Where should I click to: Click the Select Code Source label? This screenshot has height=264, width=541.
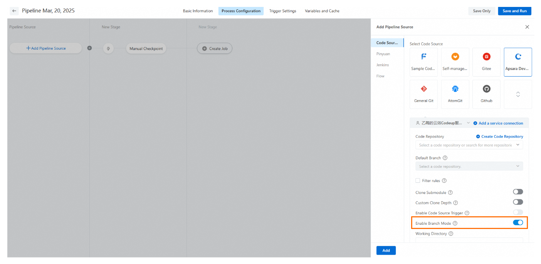click(x=426, y=44)
